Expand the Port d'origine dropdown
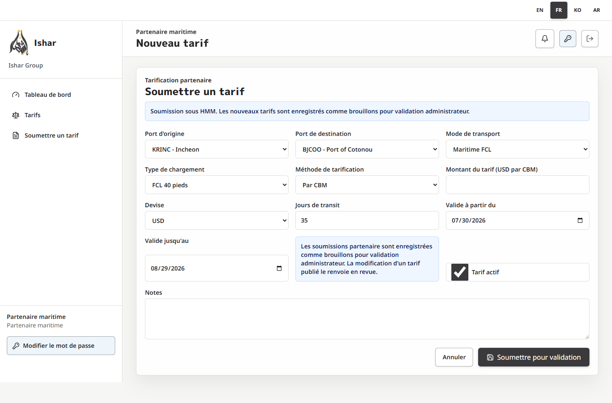 (x=217, y=149)
